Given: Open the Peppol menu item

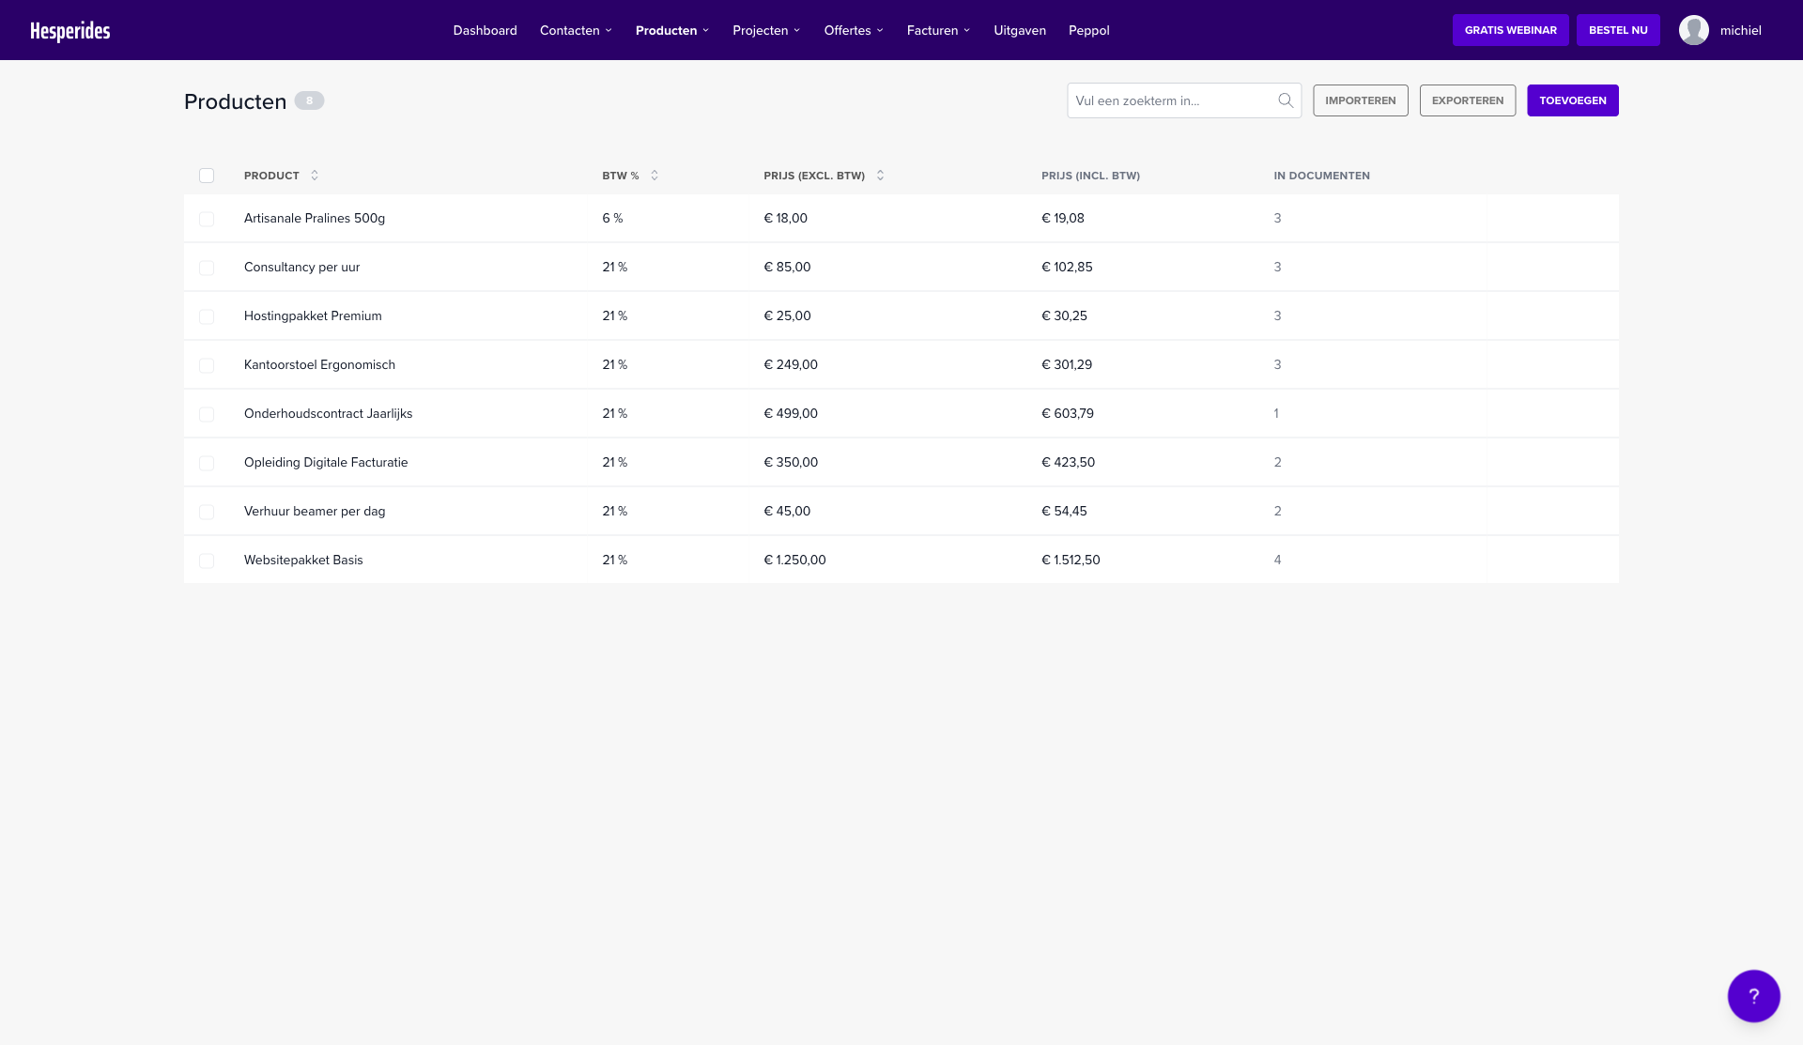Looking at the screenshot, I should [1089, 30].
